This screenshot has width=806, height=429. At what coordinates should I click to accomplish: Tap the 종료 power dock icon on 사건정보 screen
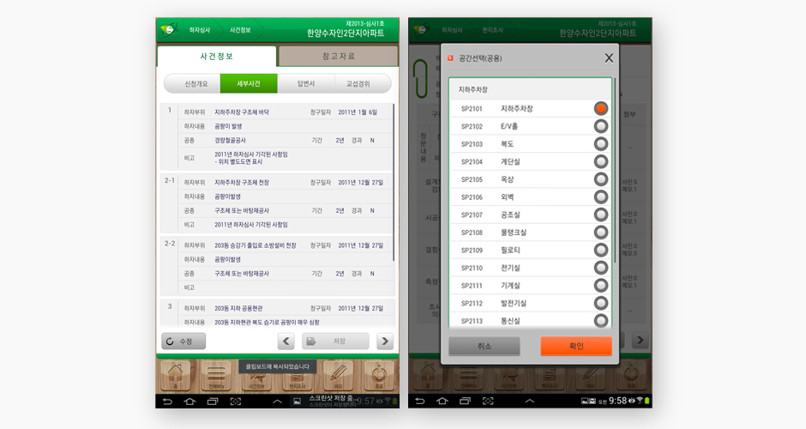click(x=379, y=376)
